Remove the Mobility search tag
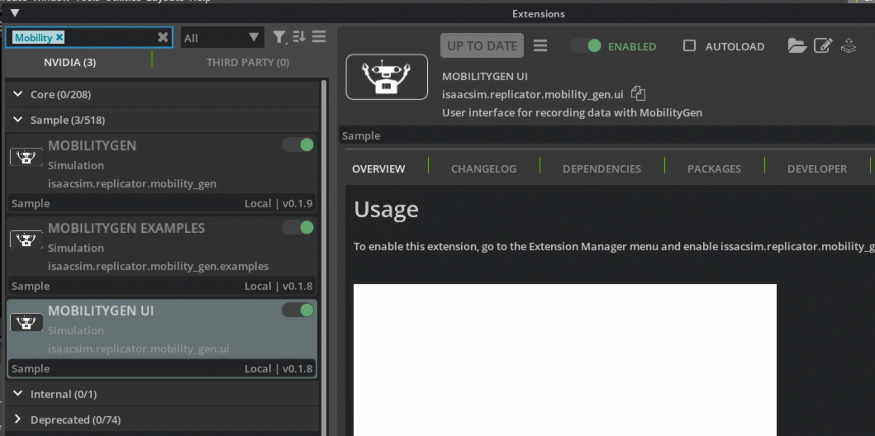Screen dimensions: 875x436 pyautogui.click(x=60, y=38)
